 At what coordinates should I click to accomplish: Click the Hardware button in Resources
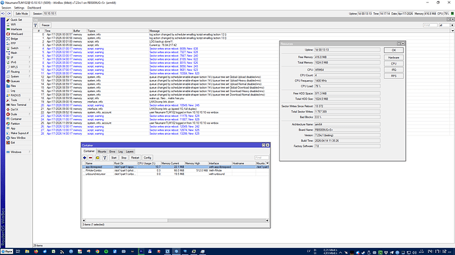[x=394, y=58]
